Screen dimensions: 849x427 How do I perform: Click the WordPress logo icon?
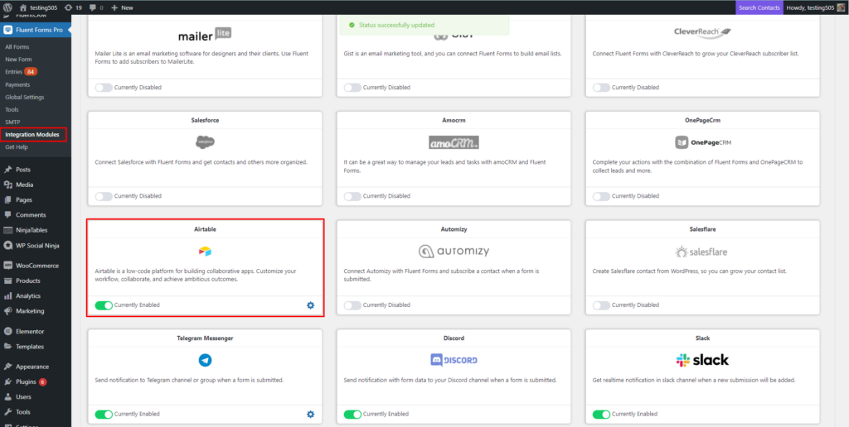tap(7, 7)
